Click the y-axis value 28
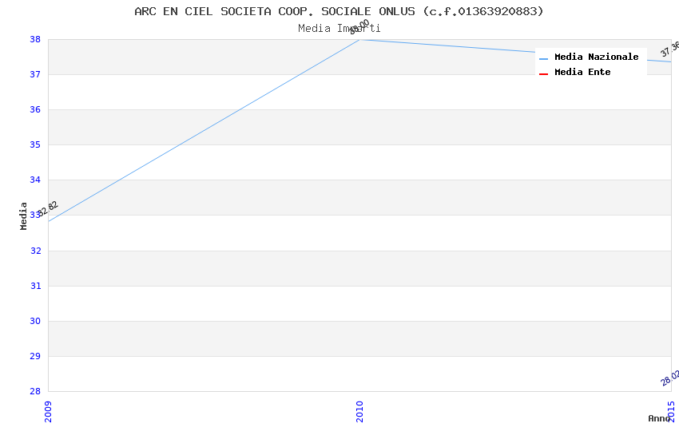The image size is (679, 439). (x=35, y=391)
